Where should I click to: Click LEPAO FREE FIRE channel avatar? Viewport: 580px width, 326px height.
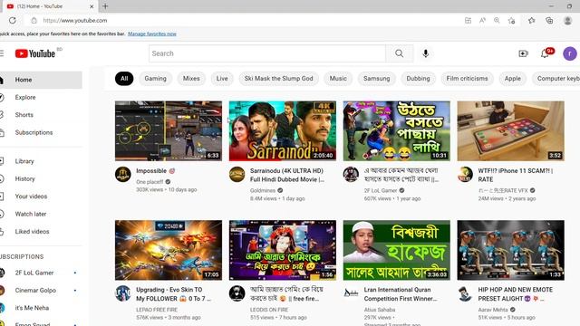(123, 293)
